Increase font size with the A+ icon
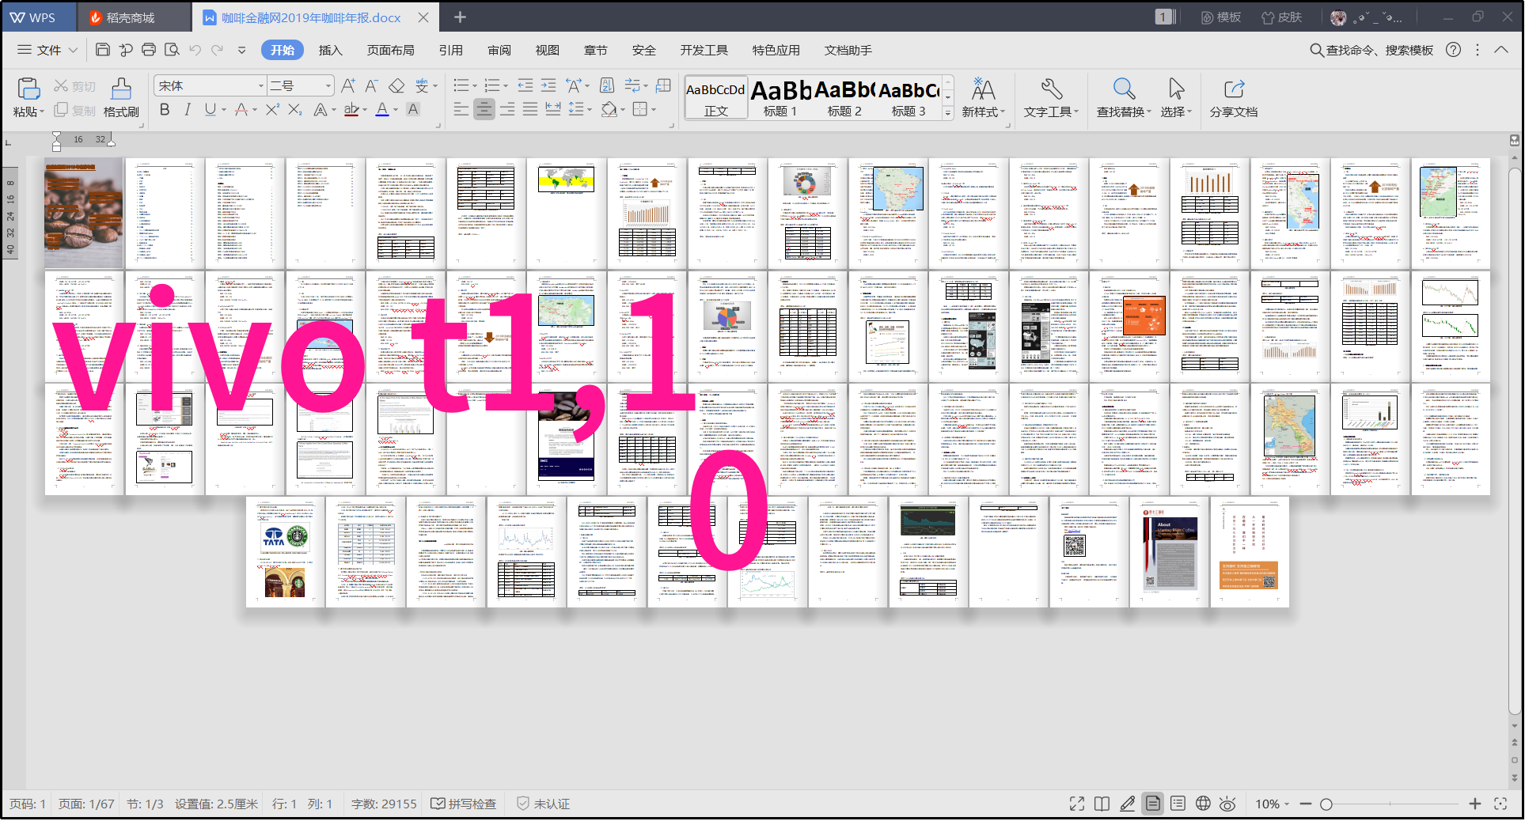The image size is (1525, 821). point(348,85)
